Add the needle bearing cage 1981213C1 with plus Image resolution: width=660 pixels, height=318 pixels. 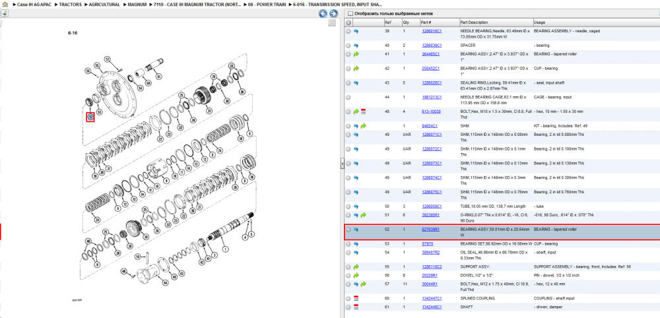click(348, 98)
